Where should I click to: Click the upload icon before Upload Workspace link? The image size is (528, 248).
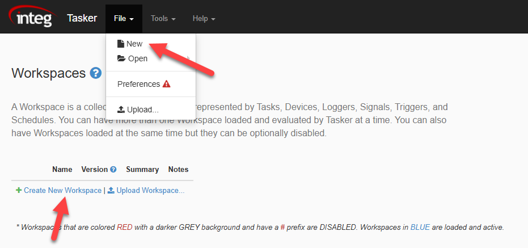[111, 191]
